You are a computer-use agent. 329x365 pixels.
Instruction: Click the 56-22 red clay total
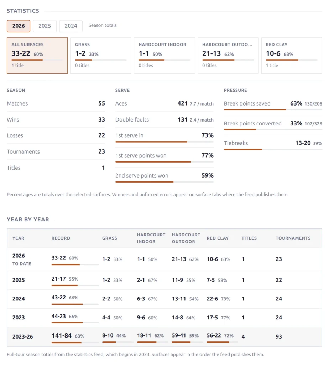(x=214, y=335)
